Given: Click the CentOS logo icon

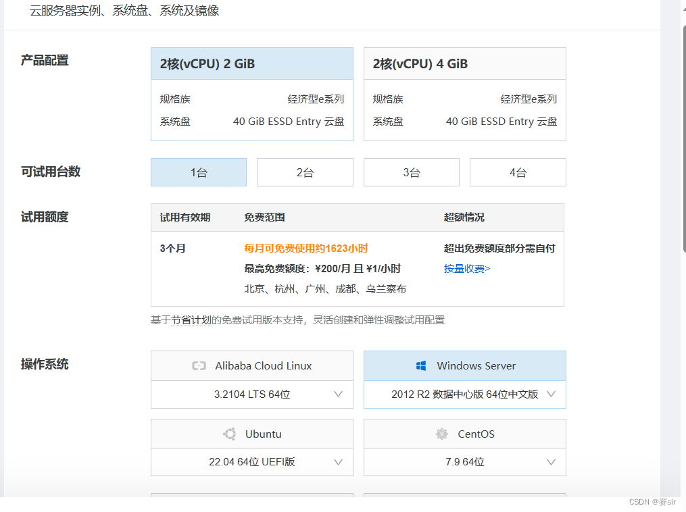Looking at the screenshot, I should coord(442,434).
